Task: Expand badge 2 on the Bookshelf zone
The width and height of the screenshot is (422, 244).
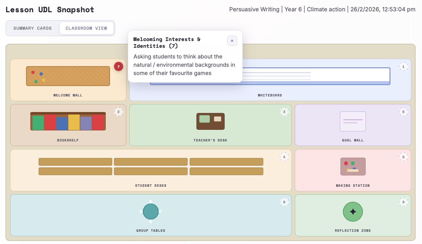Action: pos(119,112)
